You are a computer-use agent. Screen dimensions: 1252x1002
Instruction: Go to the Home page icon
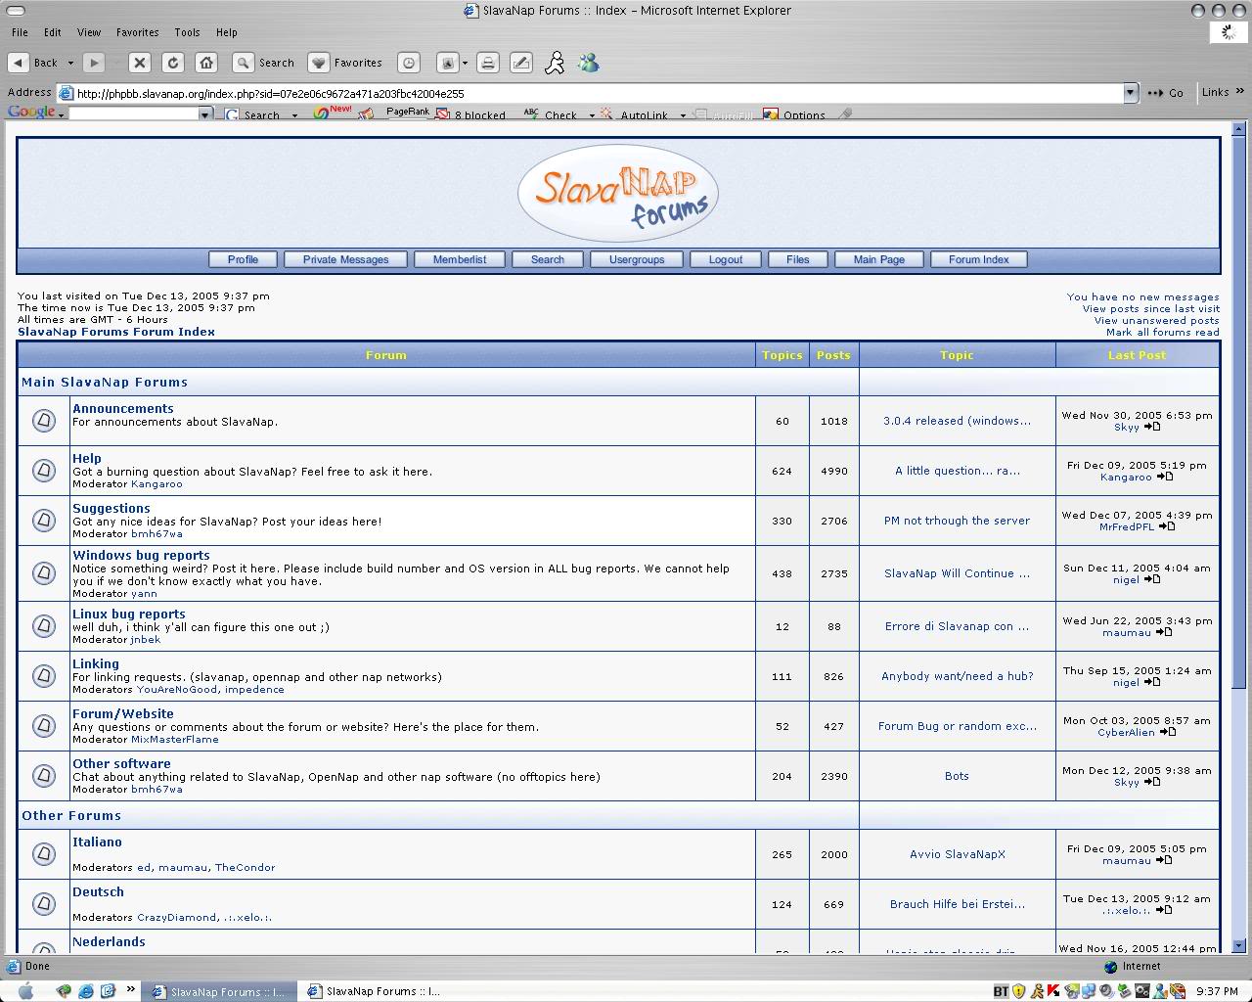[x=206, y=63]
